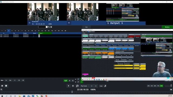Set the In point button

click(6, 80)
